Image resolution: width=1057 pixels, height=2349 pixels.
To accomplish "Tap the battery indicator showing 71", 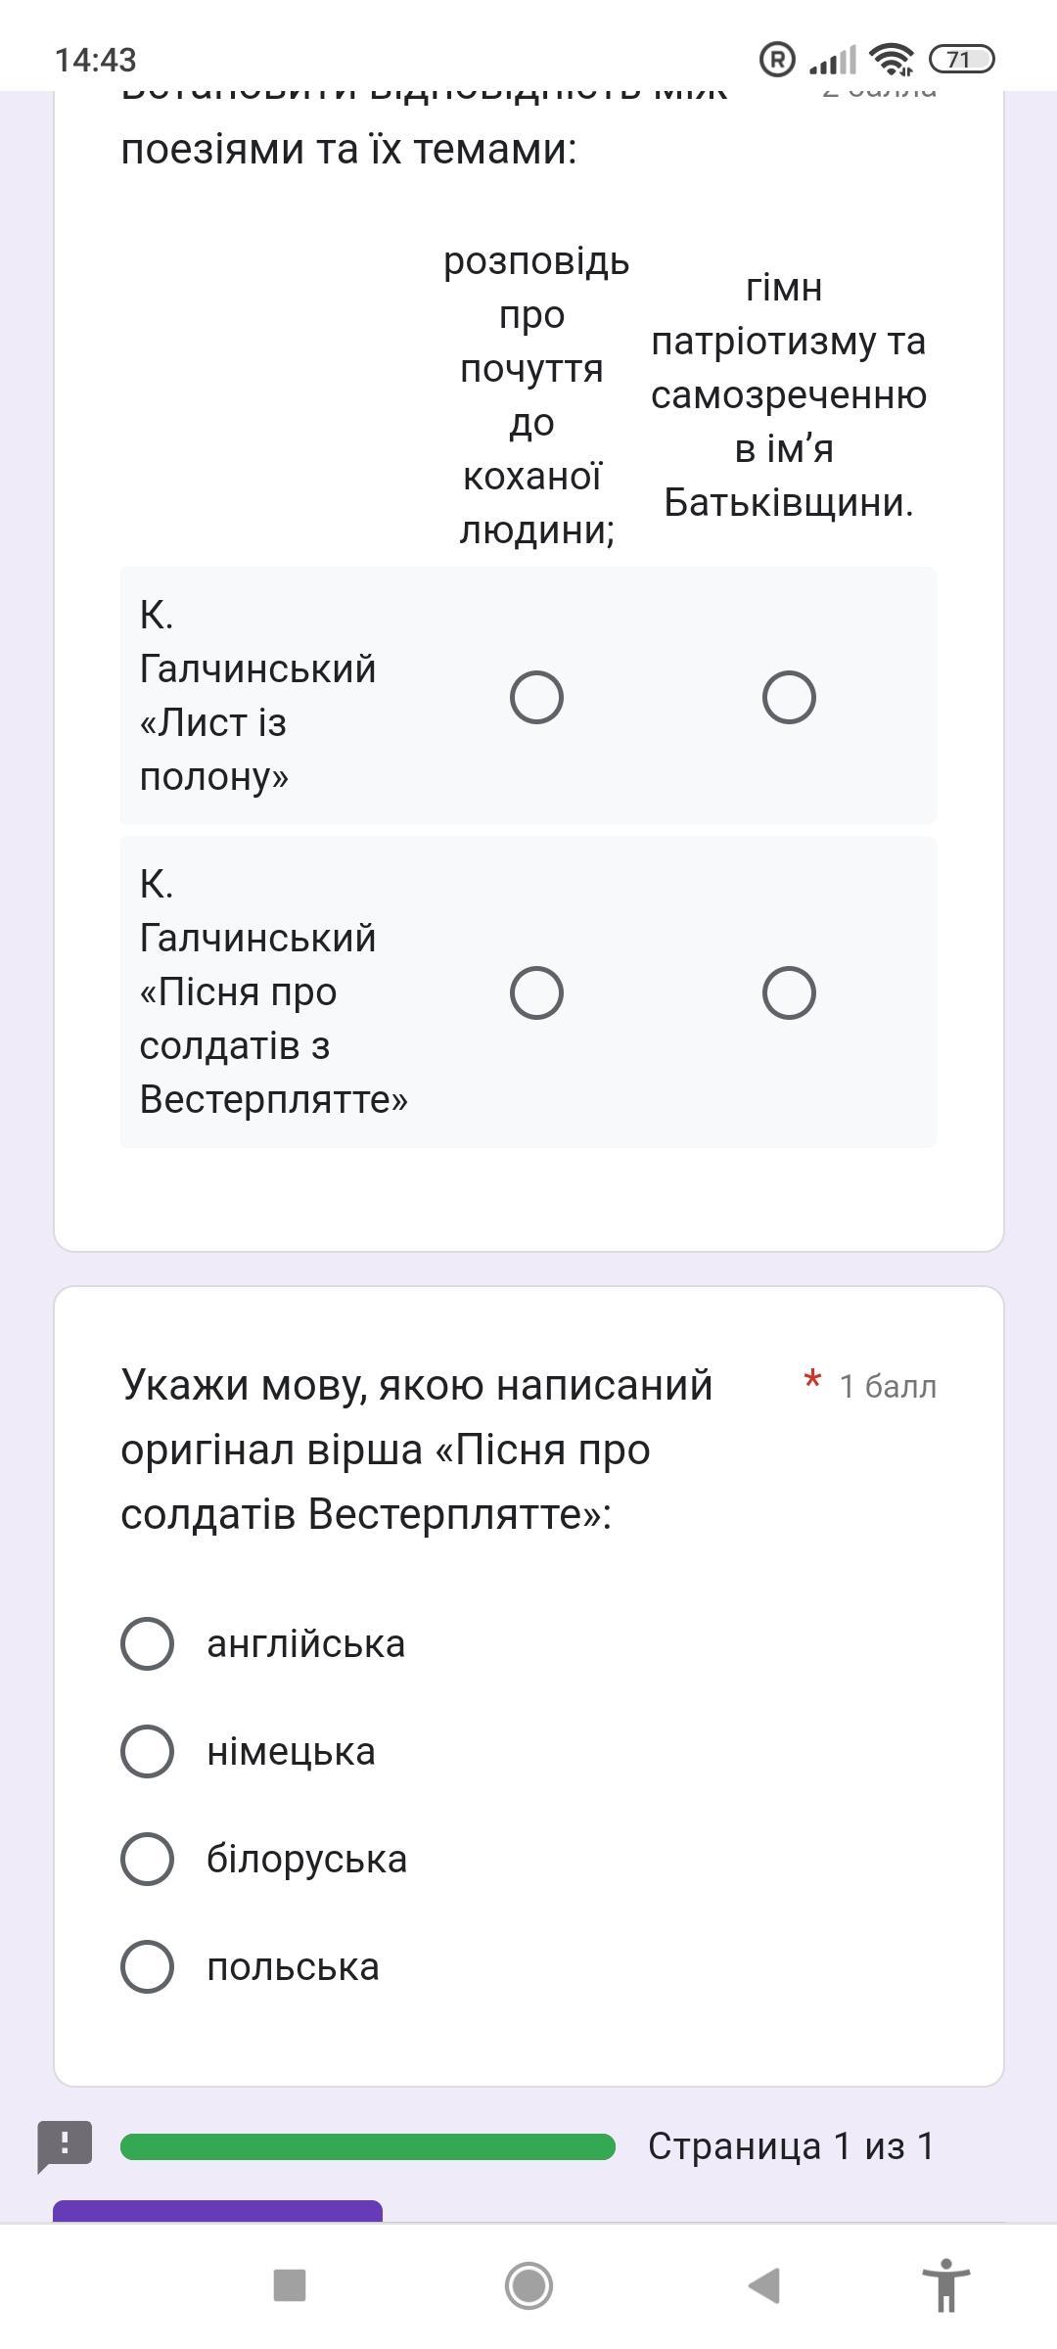I will coord(960,60).
